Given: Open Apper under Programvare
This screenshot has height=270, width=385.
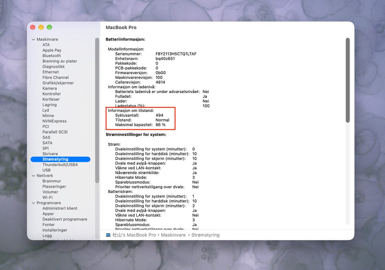Looking at the screenshot, I should tap(48, 214).
